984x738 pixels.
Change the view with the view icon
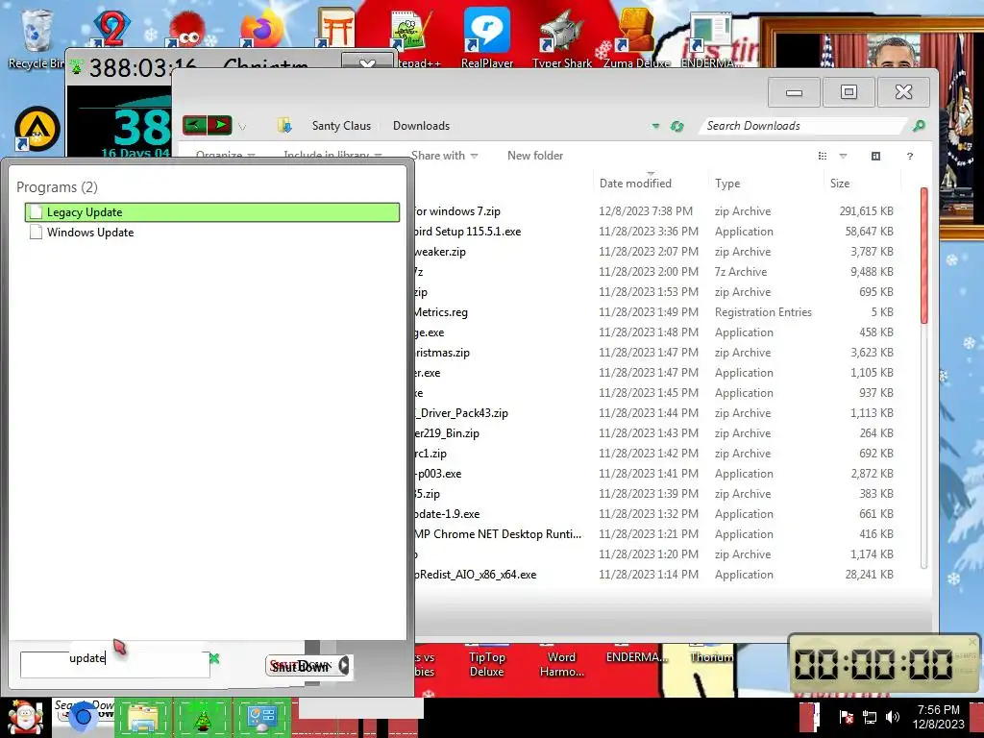823,156
